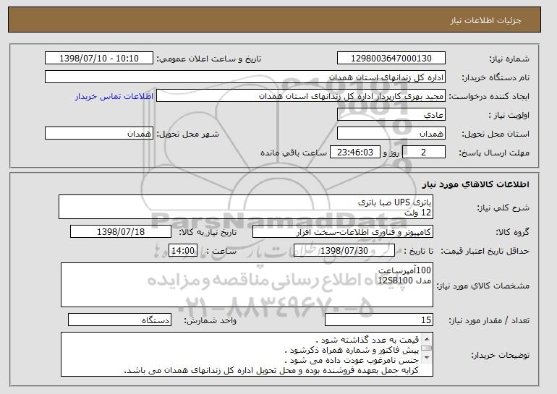The image size is (557, 394).
Task: Click the مشخصات کالای مورد نیاز label
Action: [483, 286]
